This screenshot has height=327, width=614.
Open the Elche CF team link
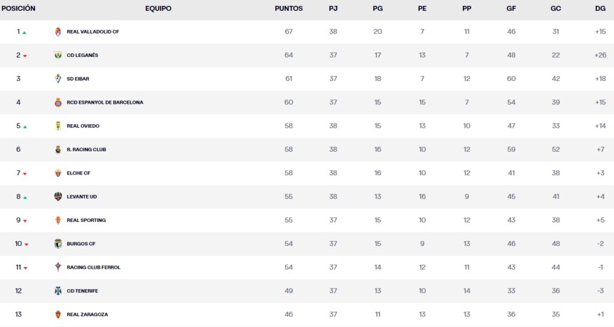tap(78, 173)
